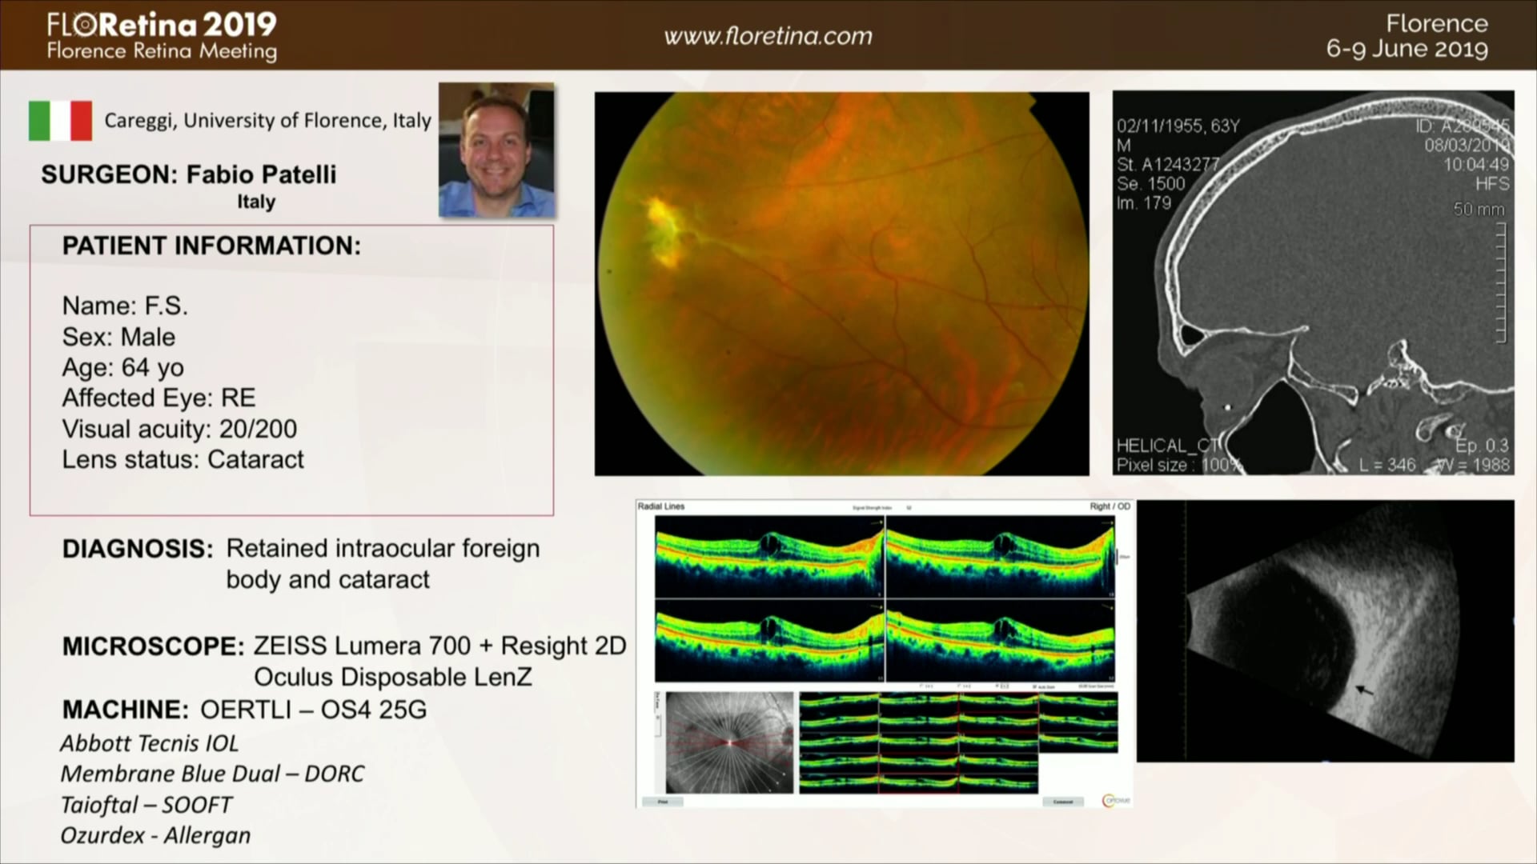Image resolution: width=1537 pixels, height=864 pixels.
Task: Click 'Visual acuity: 20/200' line
Action: 179,429
